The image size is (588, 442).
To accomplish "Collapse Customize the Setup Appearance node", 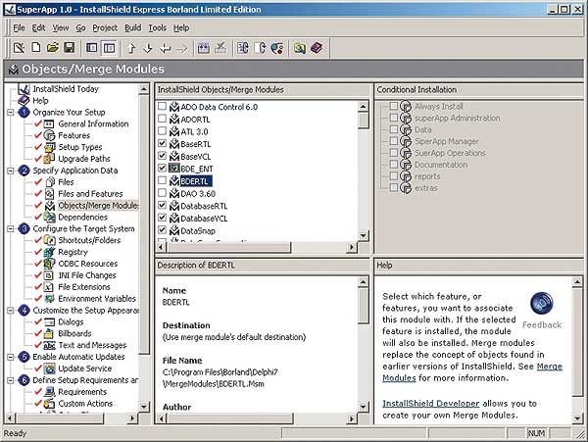I will pos(11,311).
